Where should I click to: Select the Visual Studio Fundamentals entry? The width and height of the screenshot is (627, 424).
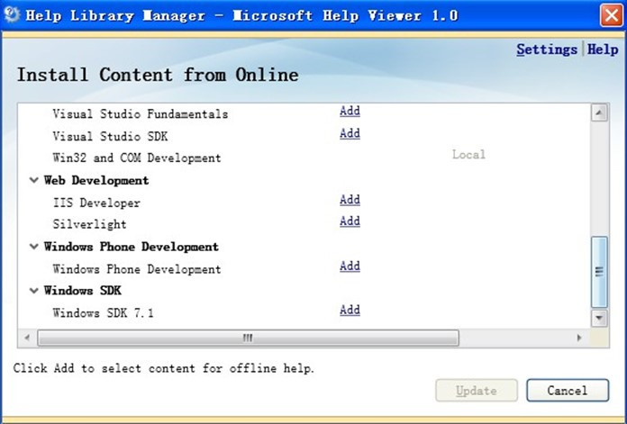[141, 114]
